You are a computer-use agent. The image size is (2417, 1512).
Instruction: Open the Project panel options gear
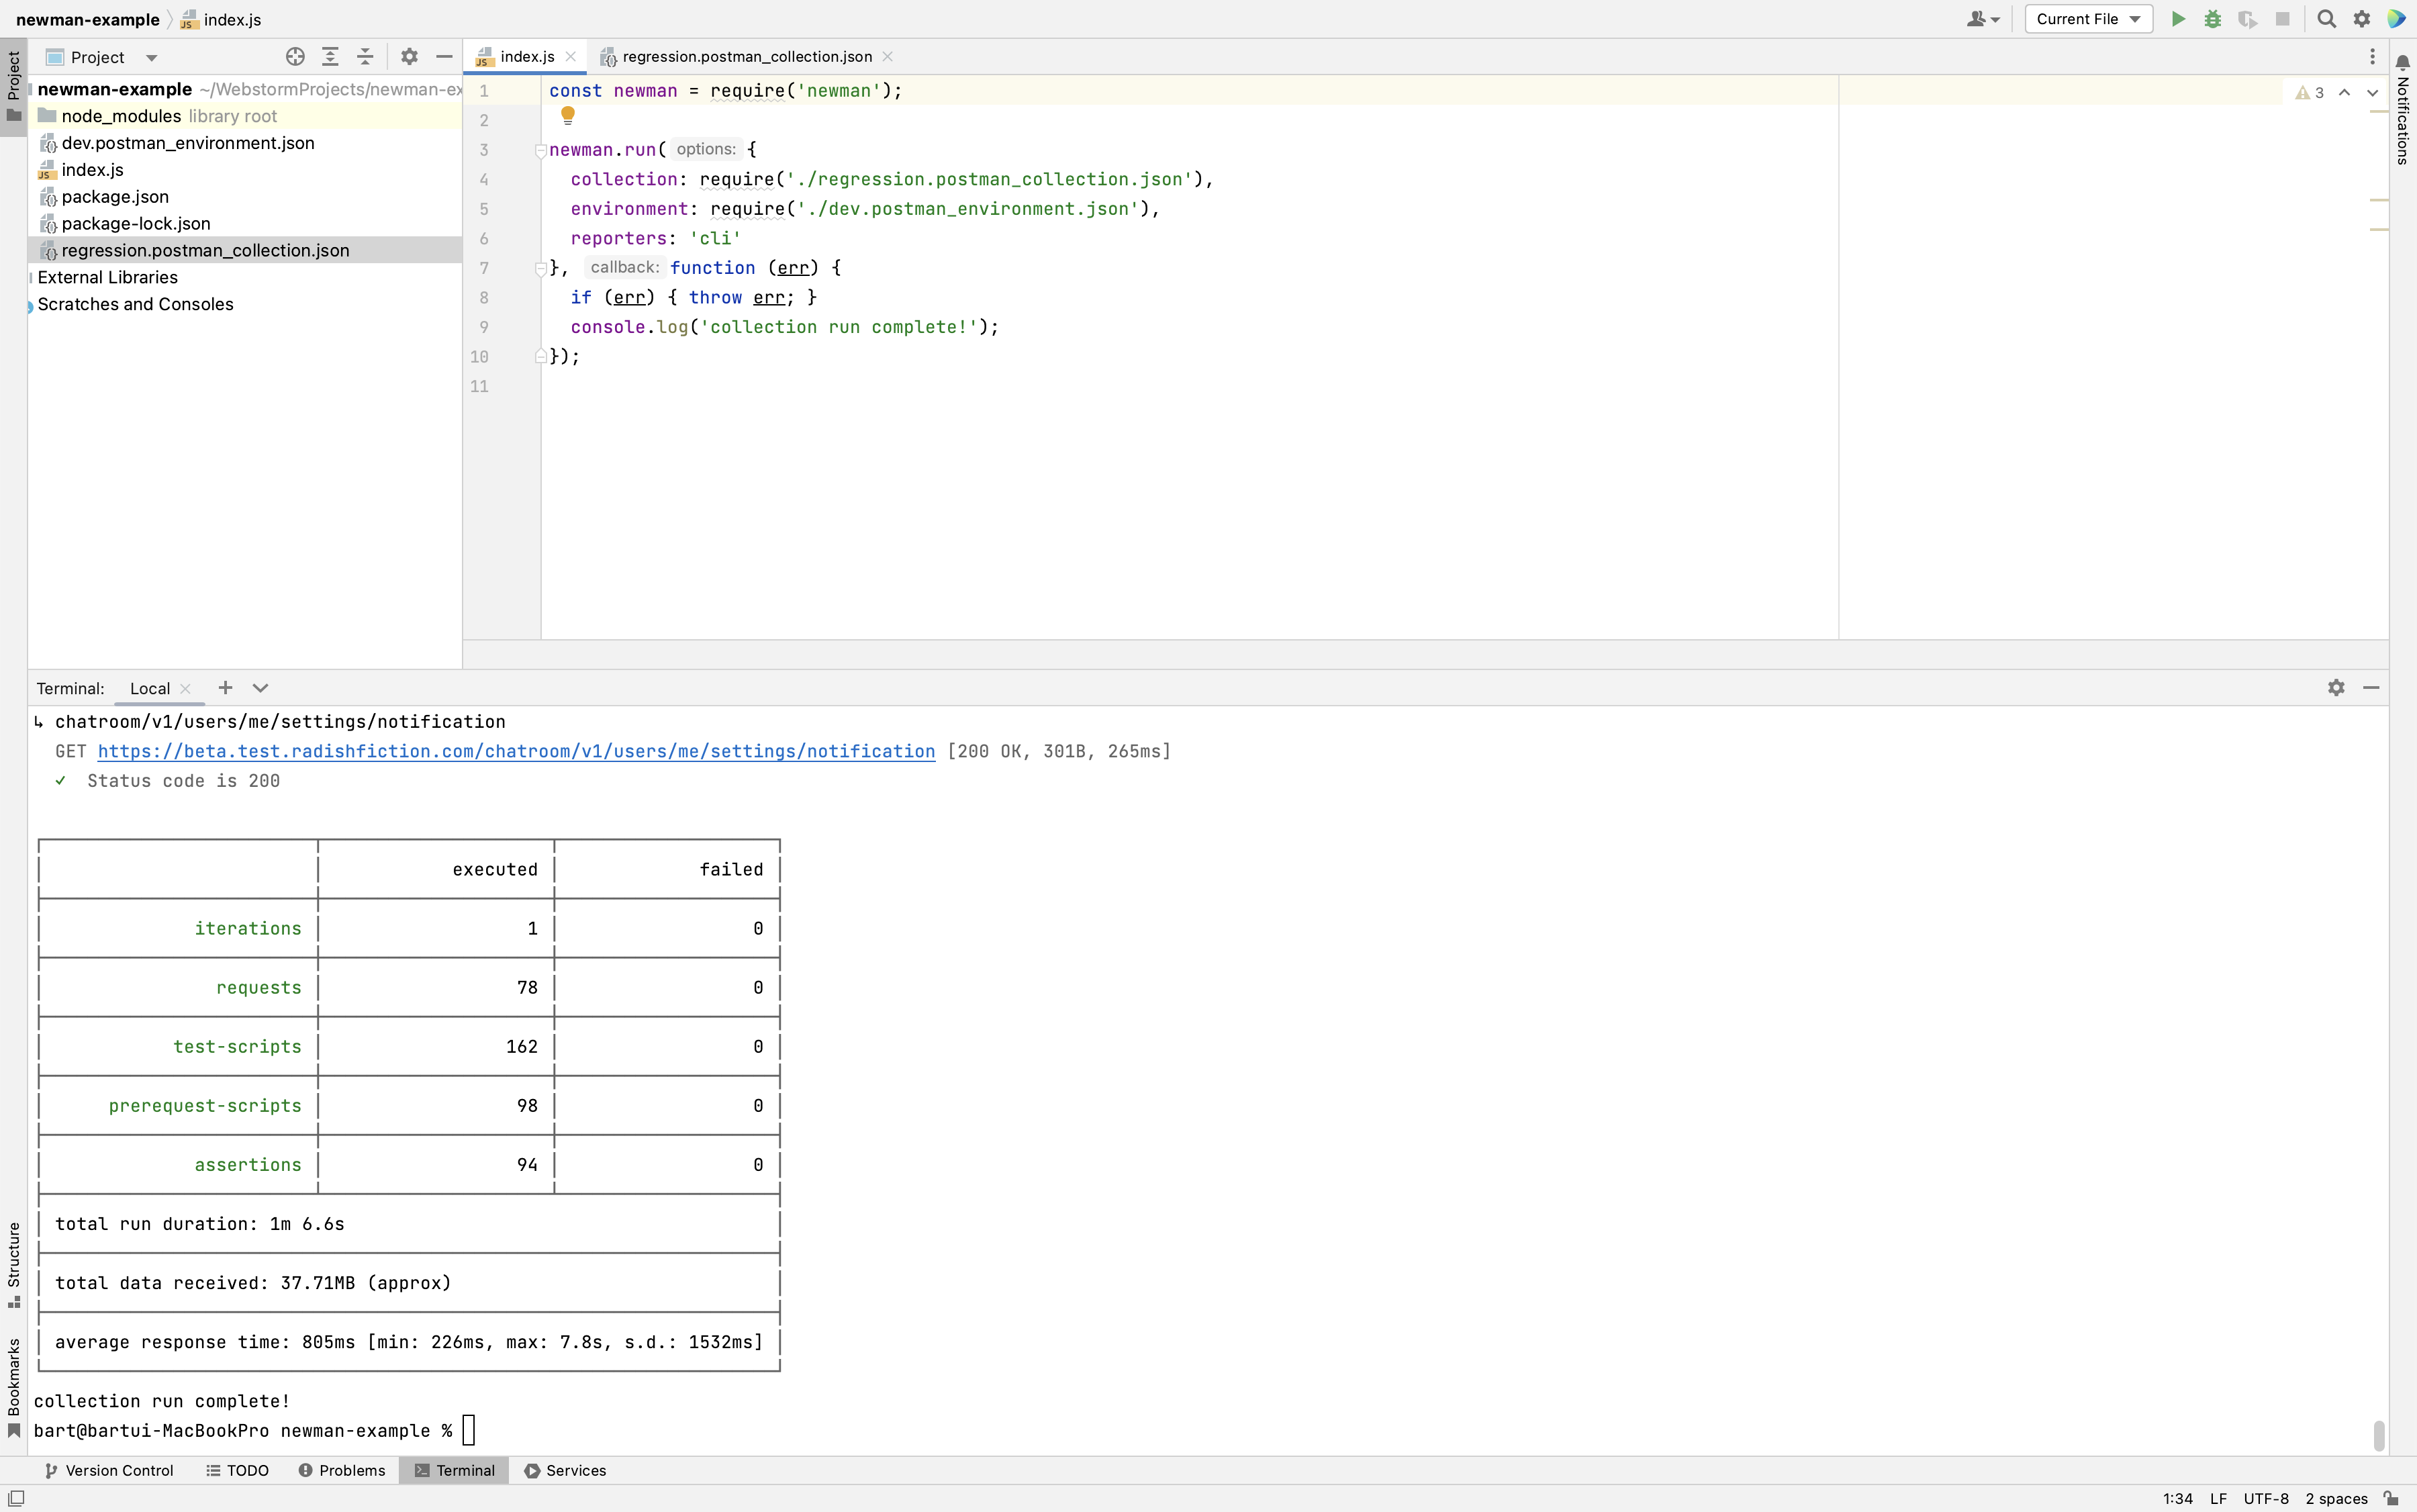409,57
